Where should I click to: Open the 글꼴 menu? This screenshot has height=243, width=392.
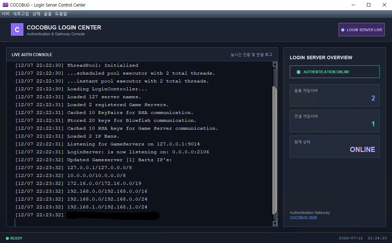pos(48,14)
